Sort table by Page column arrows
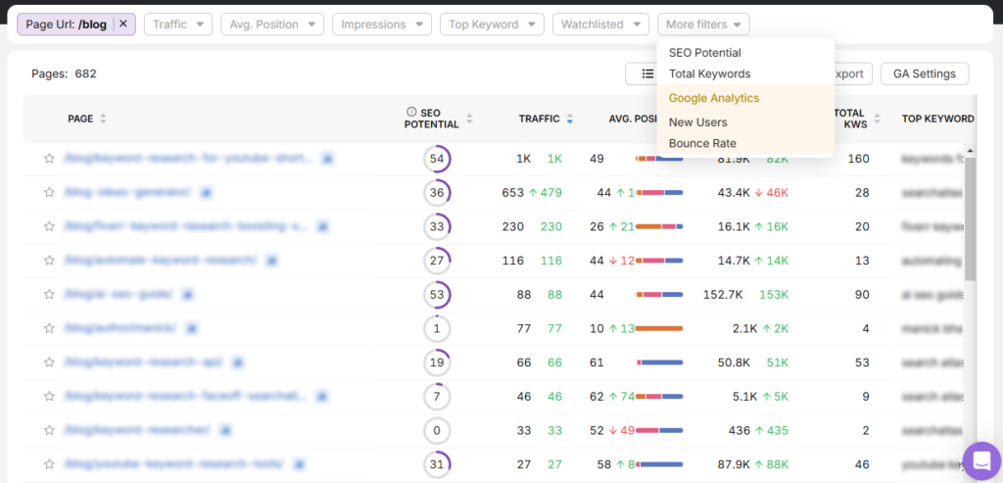Screen dimensions: 1003x483 [103, 119]
